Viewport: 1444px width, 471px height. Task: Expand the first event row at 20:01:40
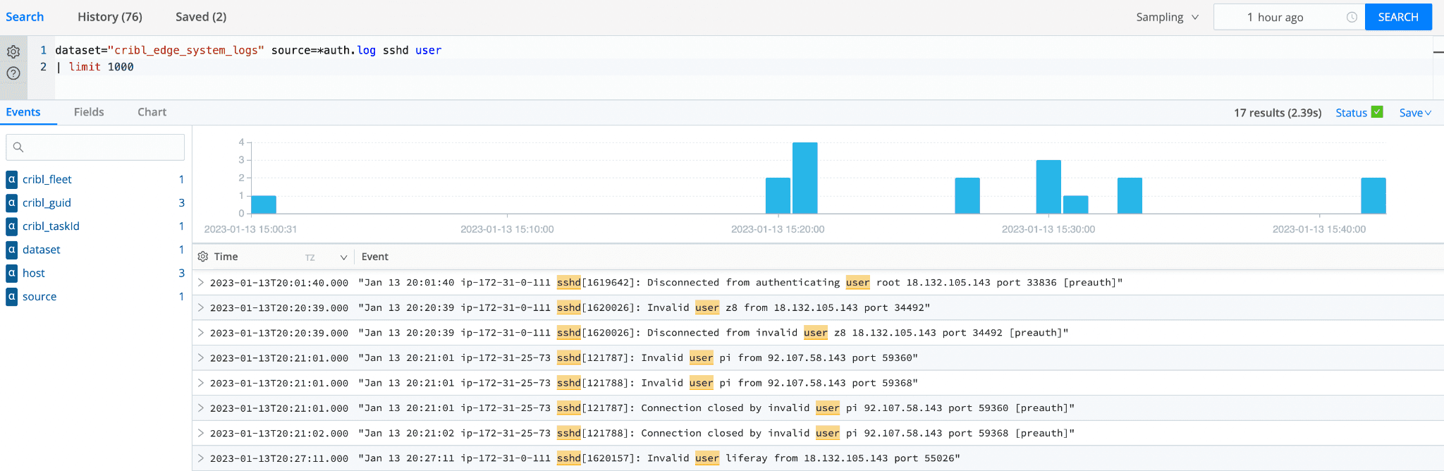pyautogui.click(x=201, y=283)
